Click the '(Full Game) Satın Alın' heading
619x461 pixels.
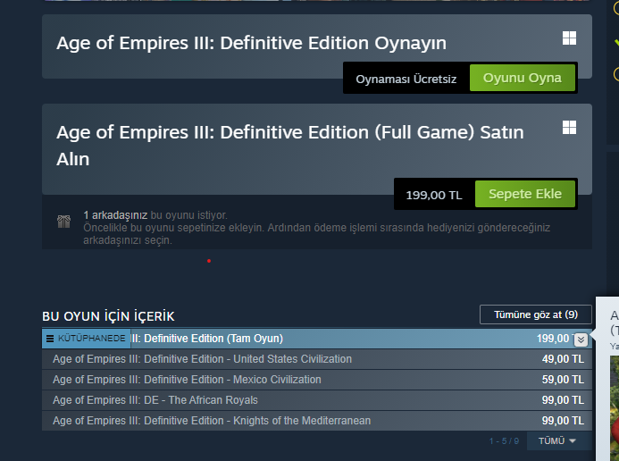(290, 146)
